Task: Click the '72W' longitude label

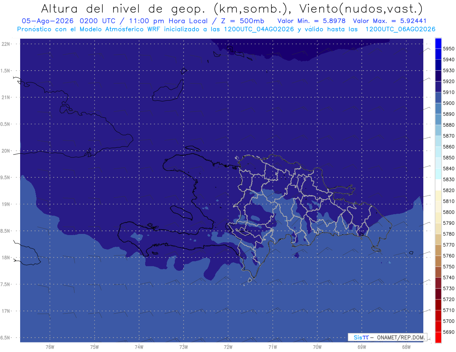Action: [228, 347]
